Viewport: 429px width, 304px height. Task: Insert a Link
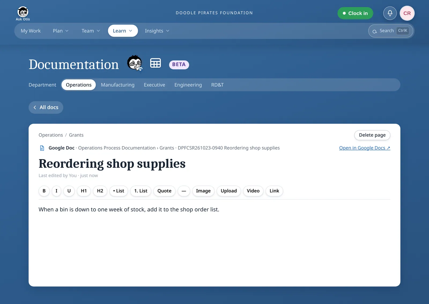tap(274, 191)
